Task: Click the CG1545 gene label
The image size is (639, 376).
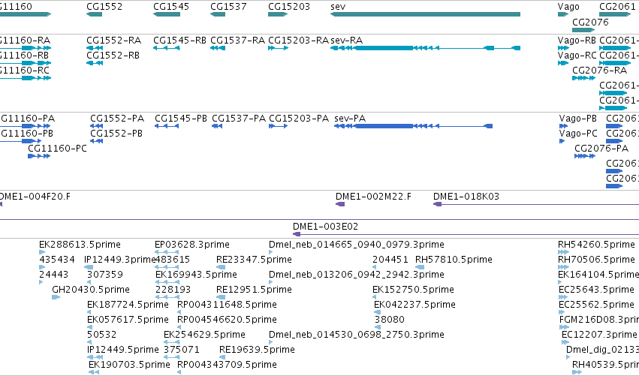Action: pyautogui.click(x=171, y=7)
